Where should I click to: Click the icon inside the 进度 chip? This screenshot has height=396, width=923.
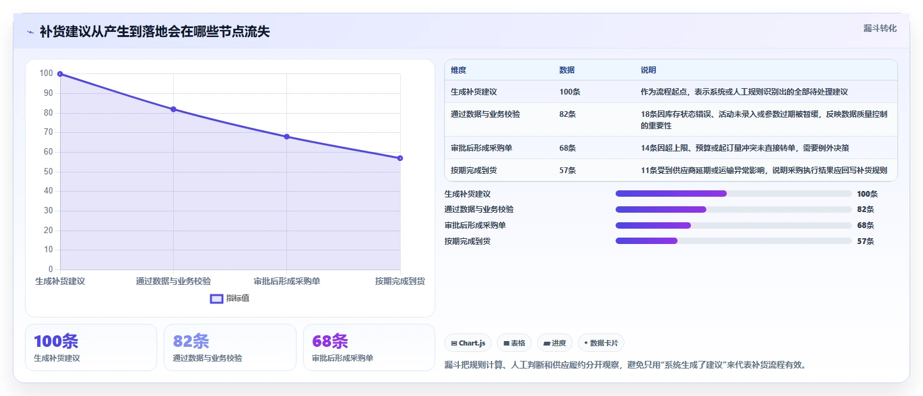(547, 344)
